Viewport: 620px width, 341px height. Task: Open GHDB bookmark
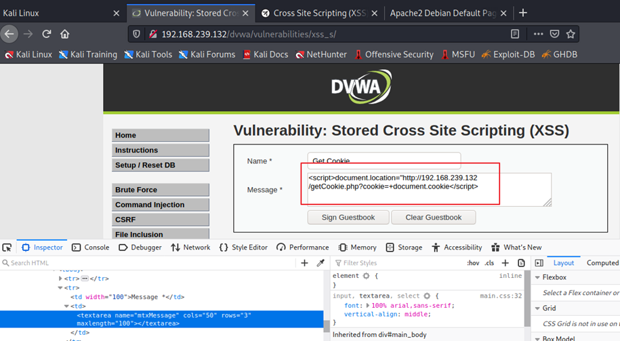tap(560, 55)
